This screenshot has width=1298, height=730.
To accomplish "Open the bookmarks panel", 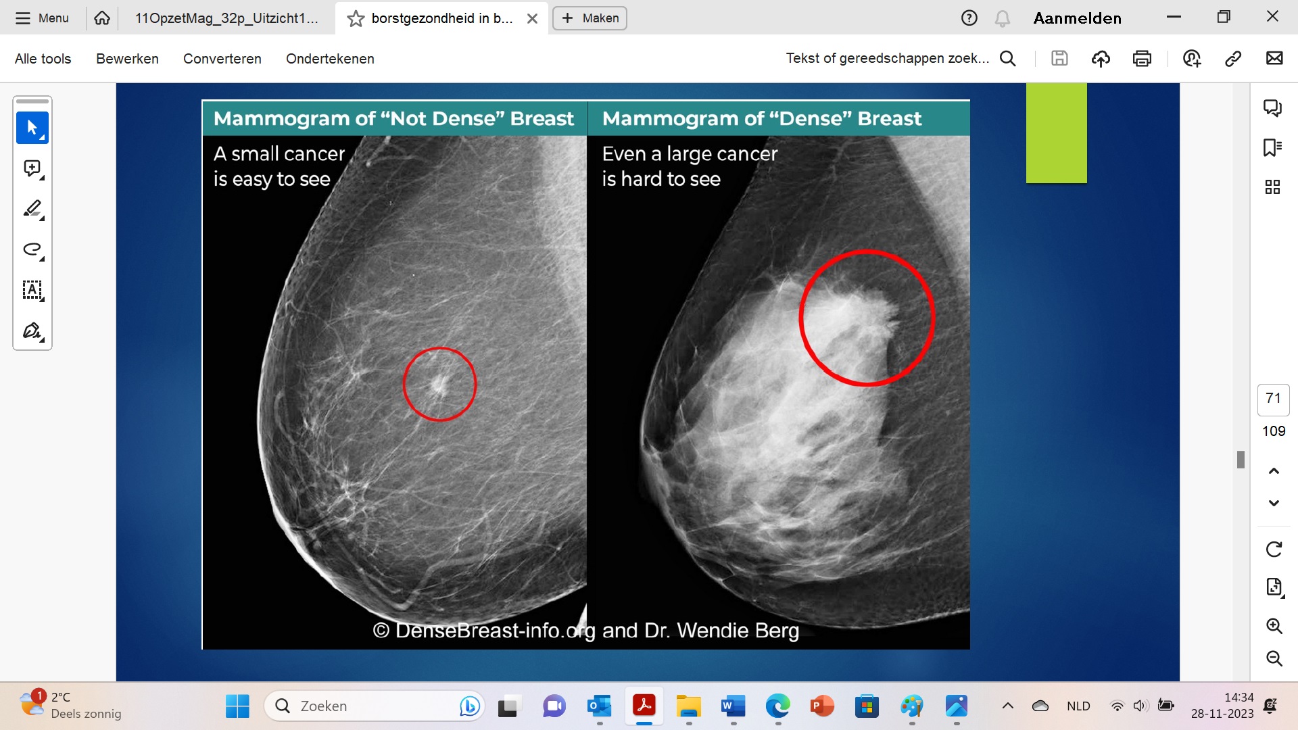I will [1272, 147].
